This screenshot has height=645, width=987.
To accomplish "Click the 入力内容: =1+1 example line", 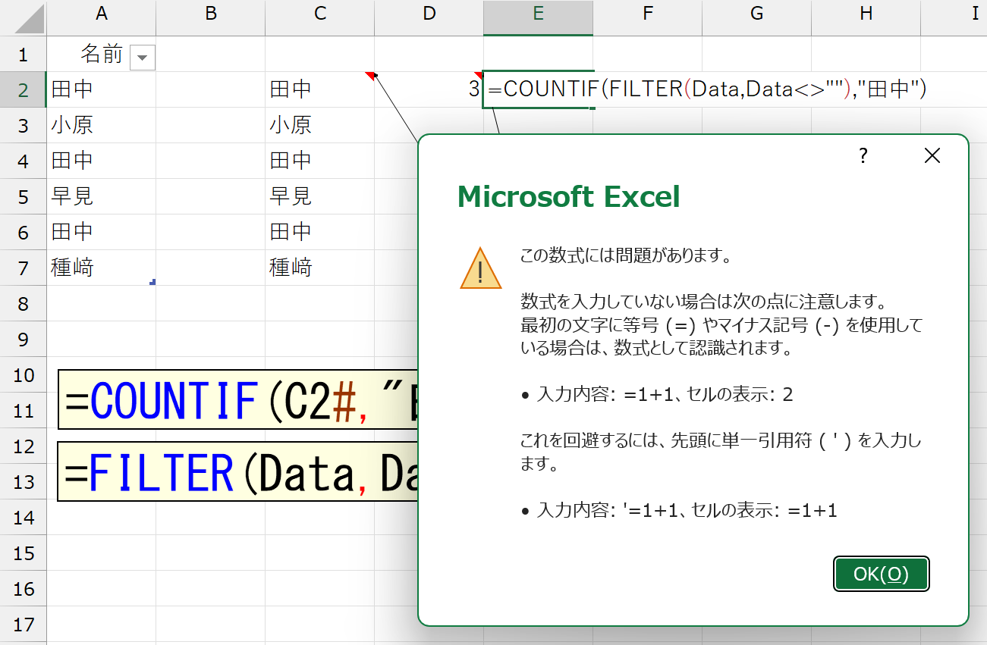I will tap(657, 394).
